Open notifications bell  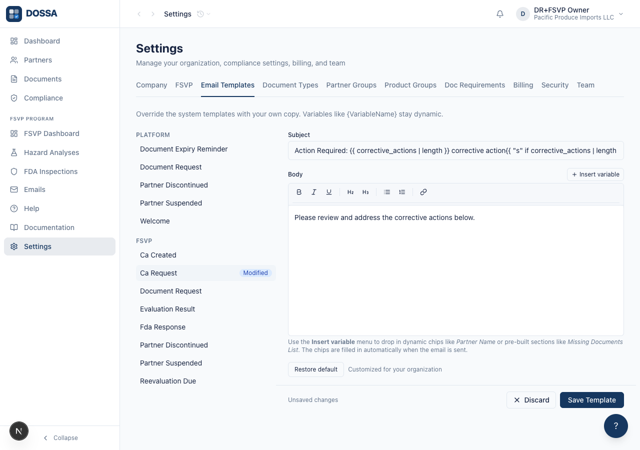tap(500, 14)
